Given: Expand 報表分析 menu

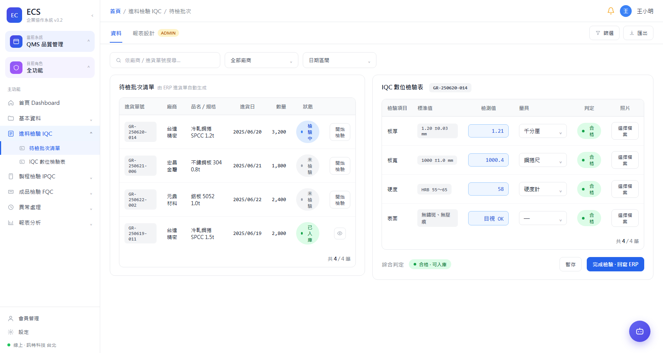Looking at the screenshot, I should click(x=50, y=223).
